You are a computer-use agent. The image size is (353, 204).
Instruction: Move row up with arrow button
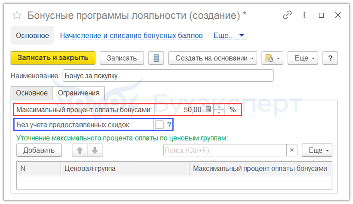[x=80, y=150]
